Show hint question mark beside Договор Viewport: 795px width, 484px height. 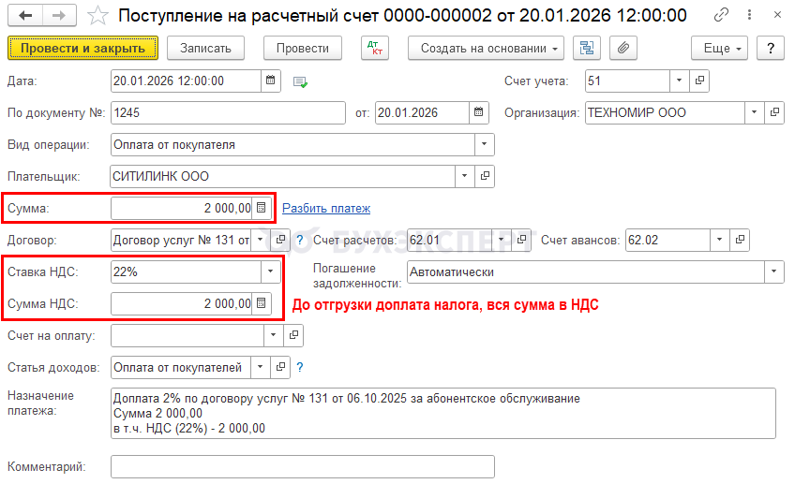point(300,240)
